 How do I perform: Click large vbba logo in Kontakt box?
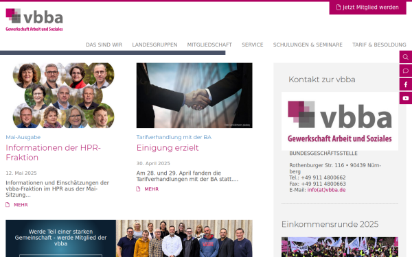(340, 121)
